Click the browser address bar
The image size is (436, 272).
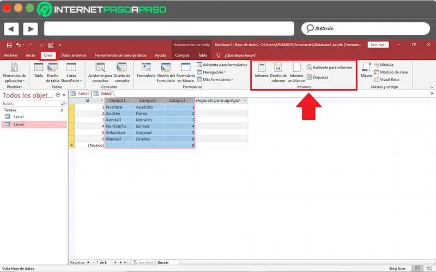coord(169,29)
